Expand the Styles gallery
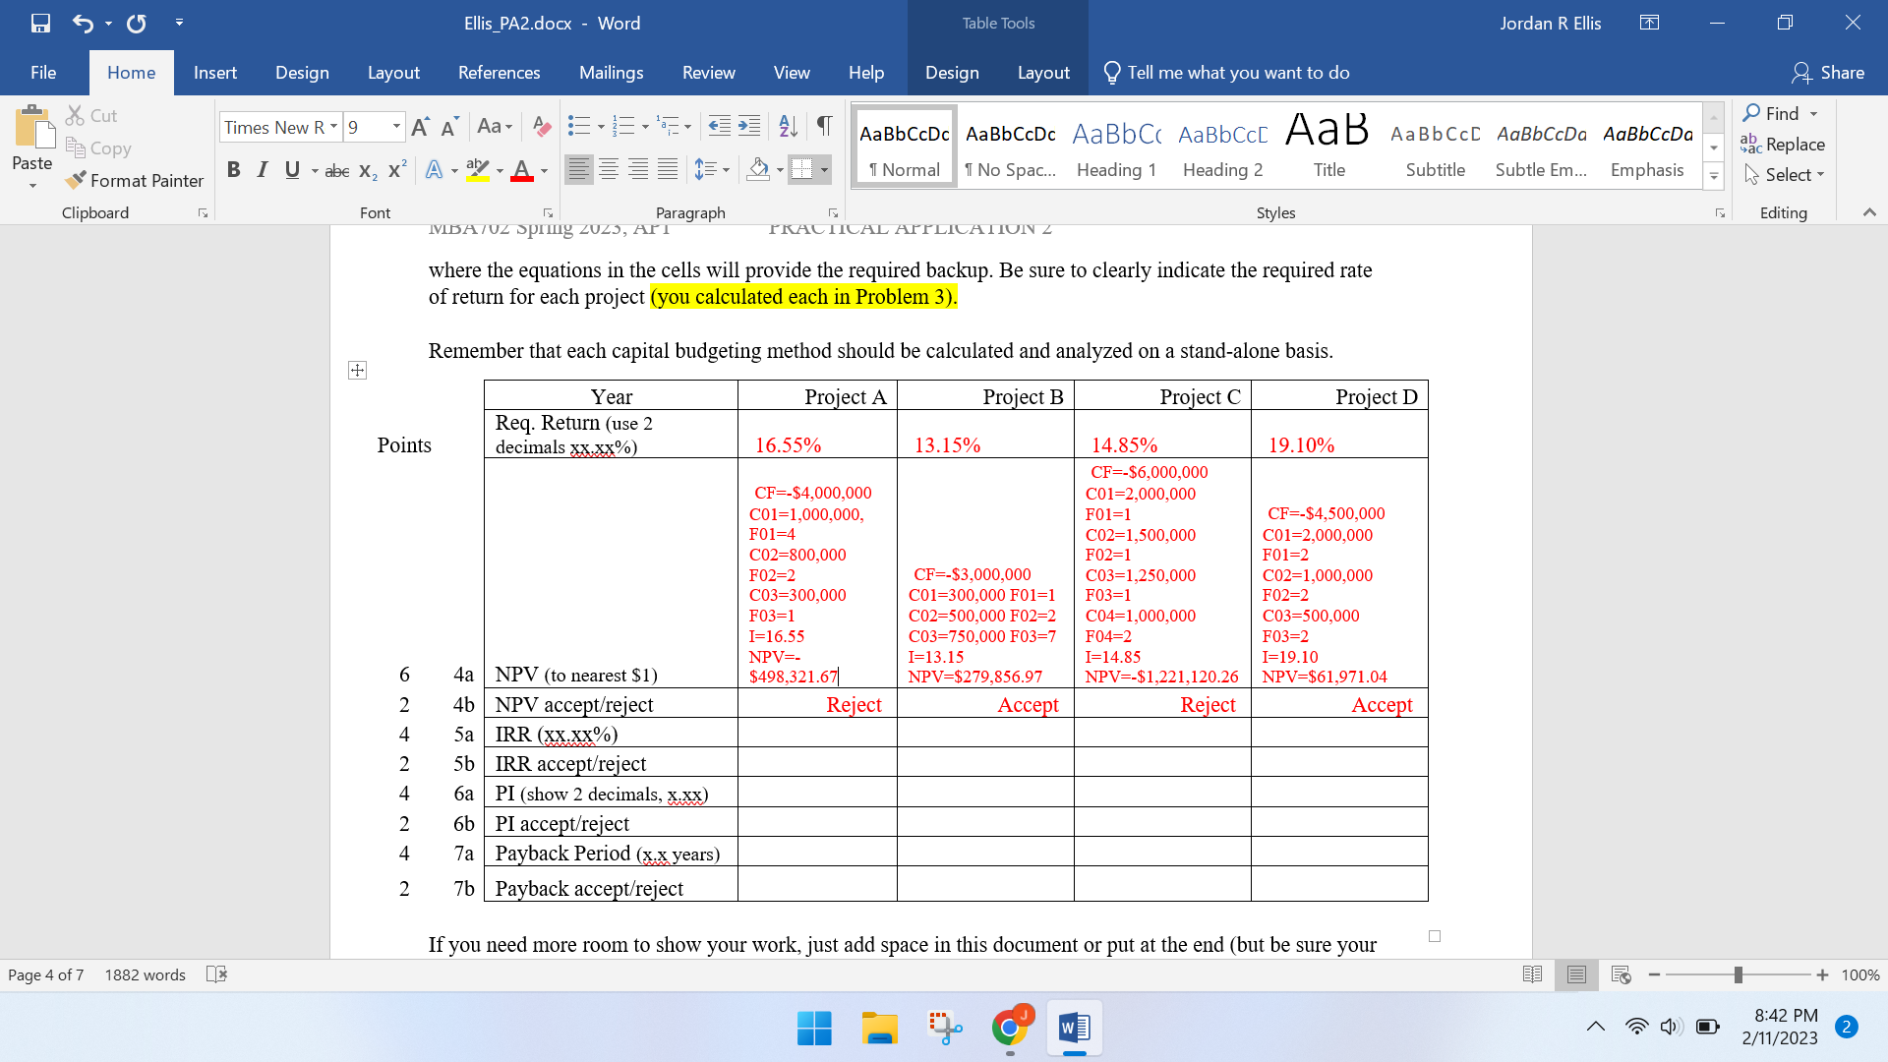Viewport: 1888px width, 1062px height. tap(1714, 175)
